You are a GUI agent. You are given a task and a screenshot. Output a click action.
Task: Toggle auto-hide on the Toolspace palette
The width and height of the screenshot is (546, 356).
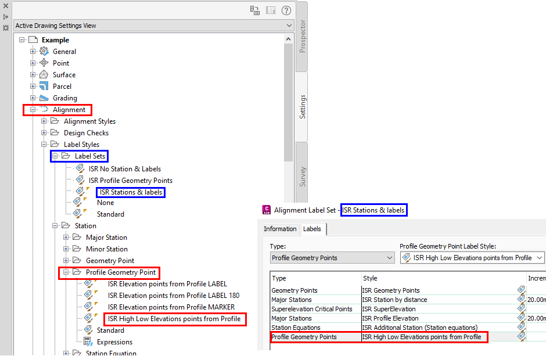tap(6, 17)
